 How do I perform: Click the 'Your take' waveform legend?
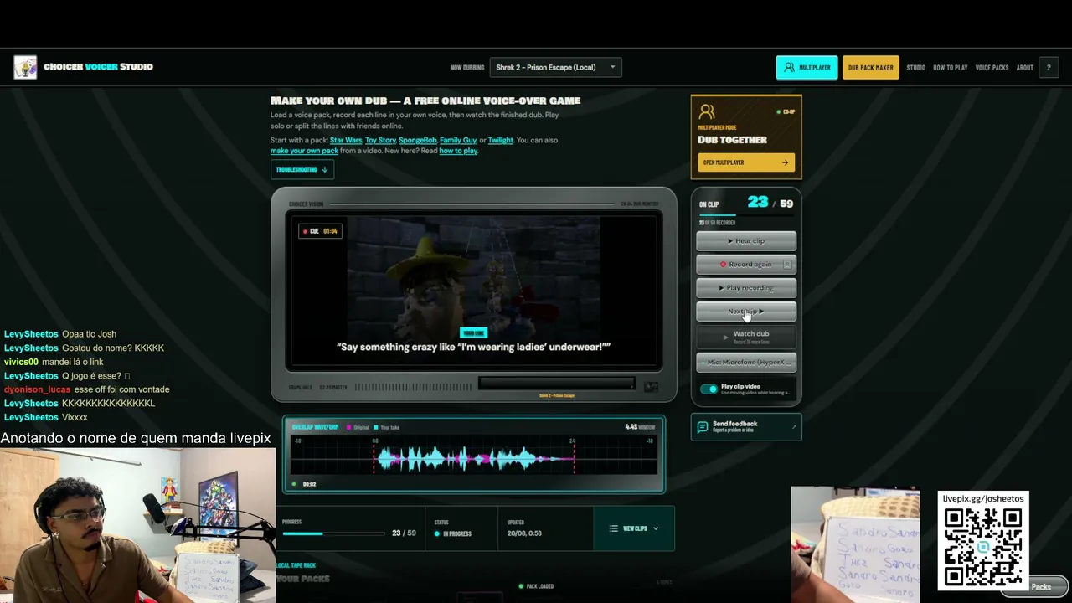tap(386, 428)
